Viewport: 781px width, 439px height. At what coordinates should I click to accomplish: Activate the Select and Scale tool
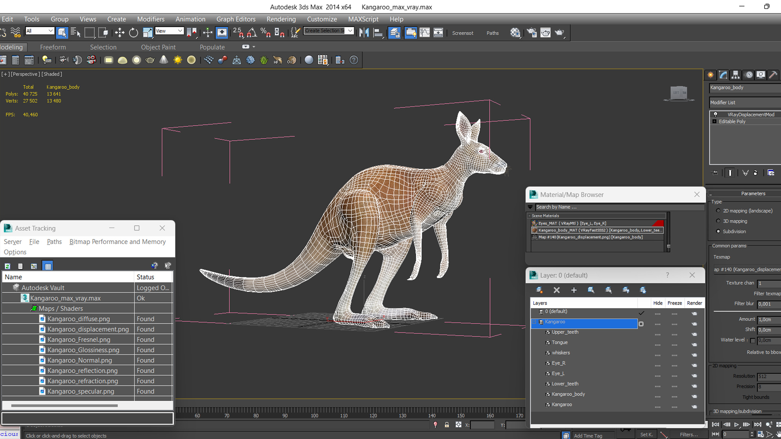click(147, 33)
